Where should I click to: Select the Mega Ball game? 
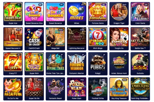coord(55,39)
